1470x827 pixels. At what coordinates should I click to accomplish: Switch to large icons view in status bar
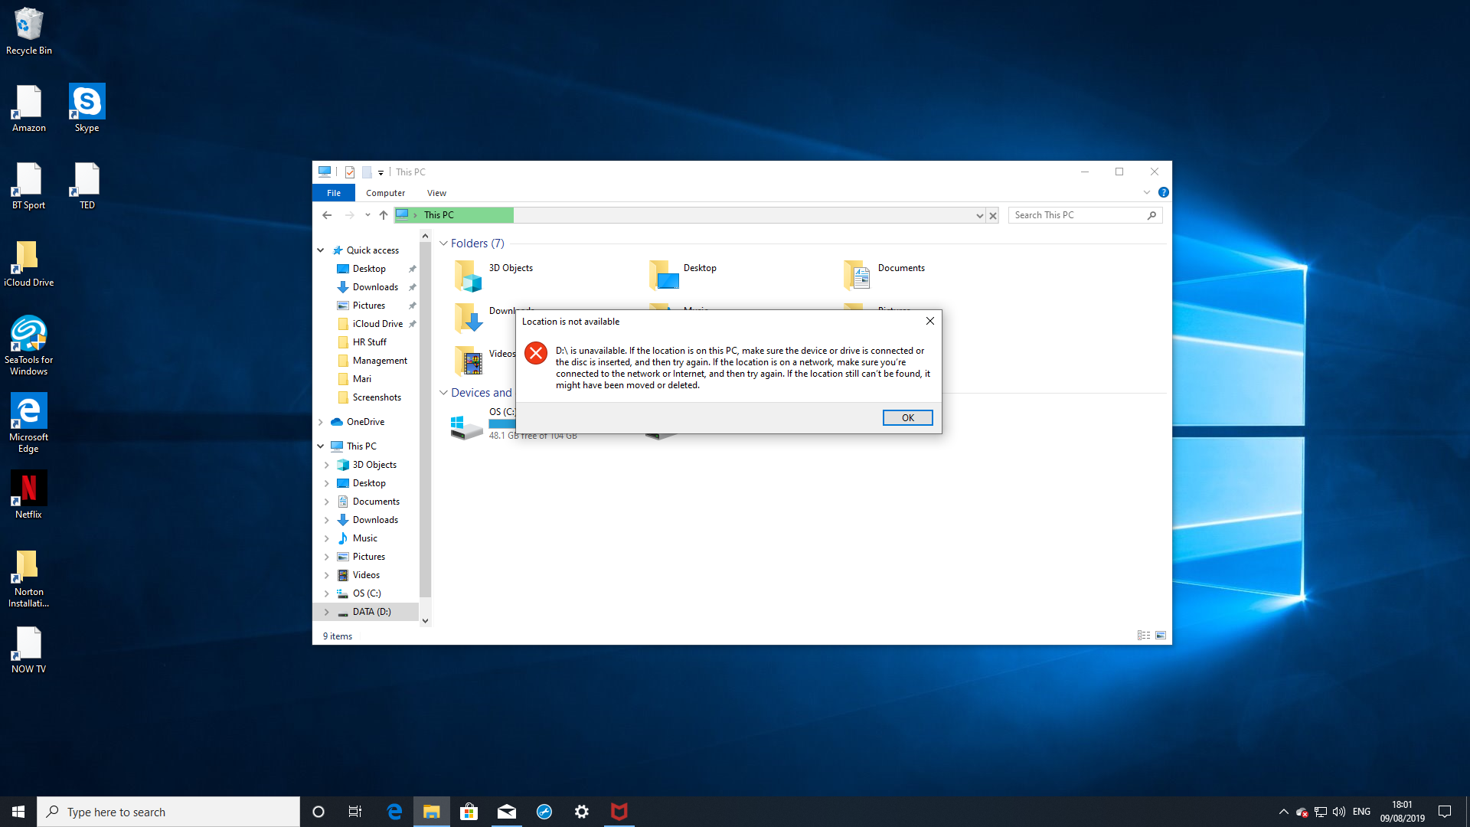click(1161, 636)
